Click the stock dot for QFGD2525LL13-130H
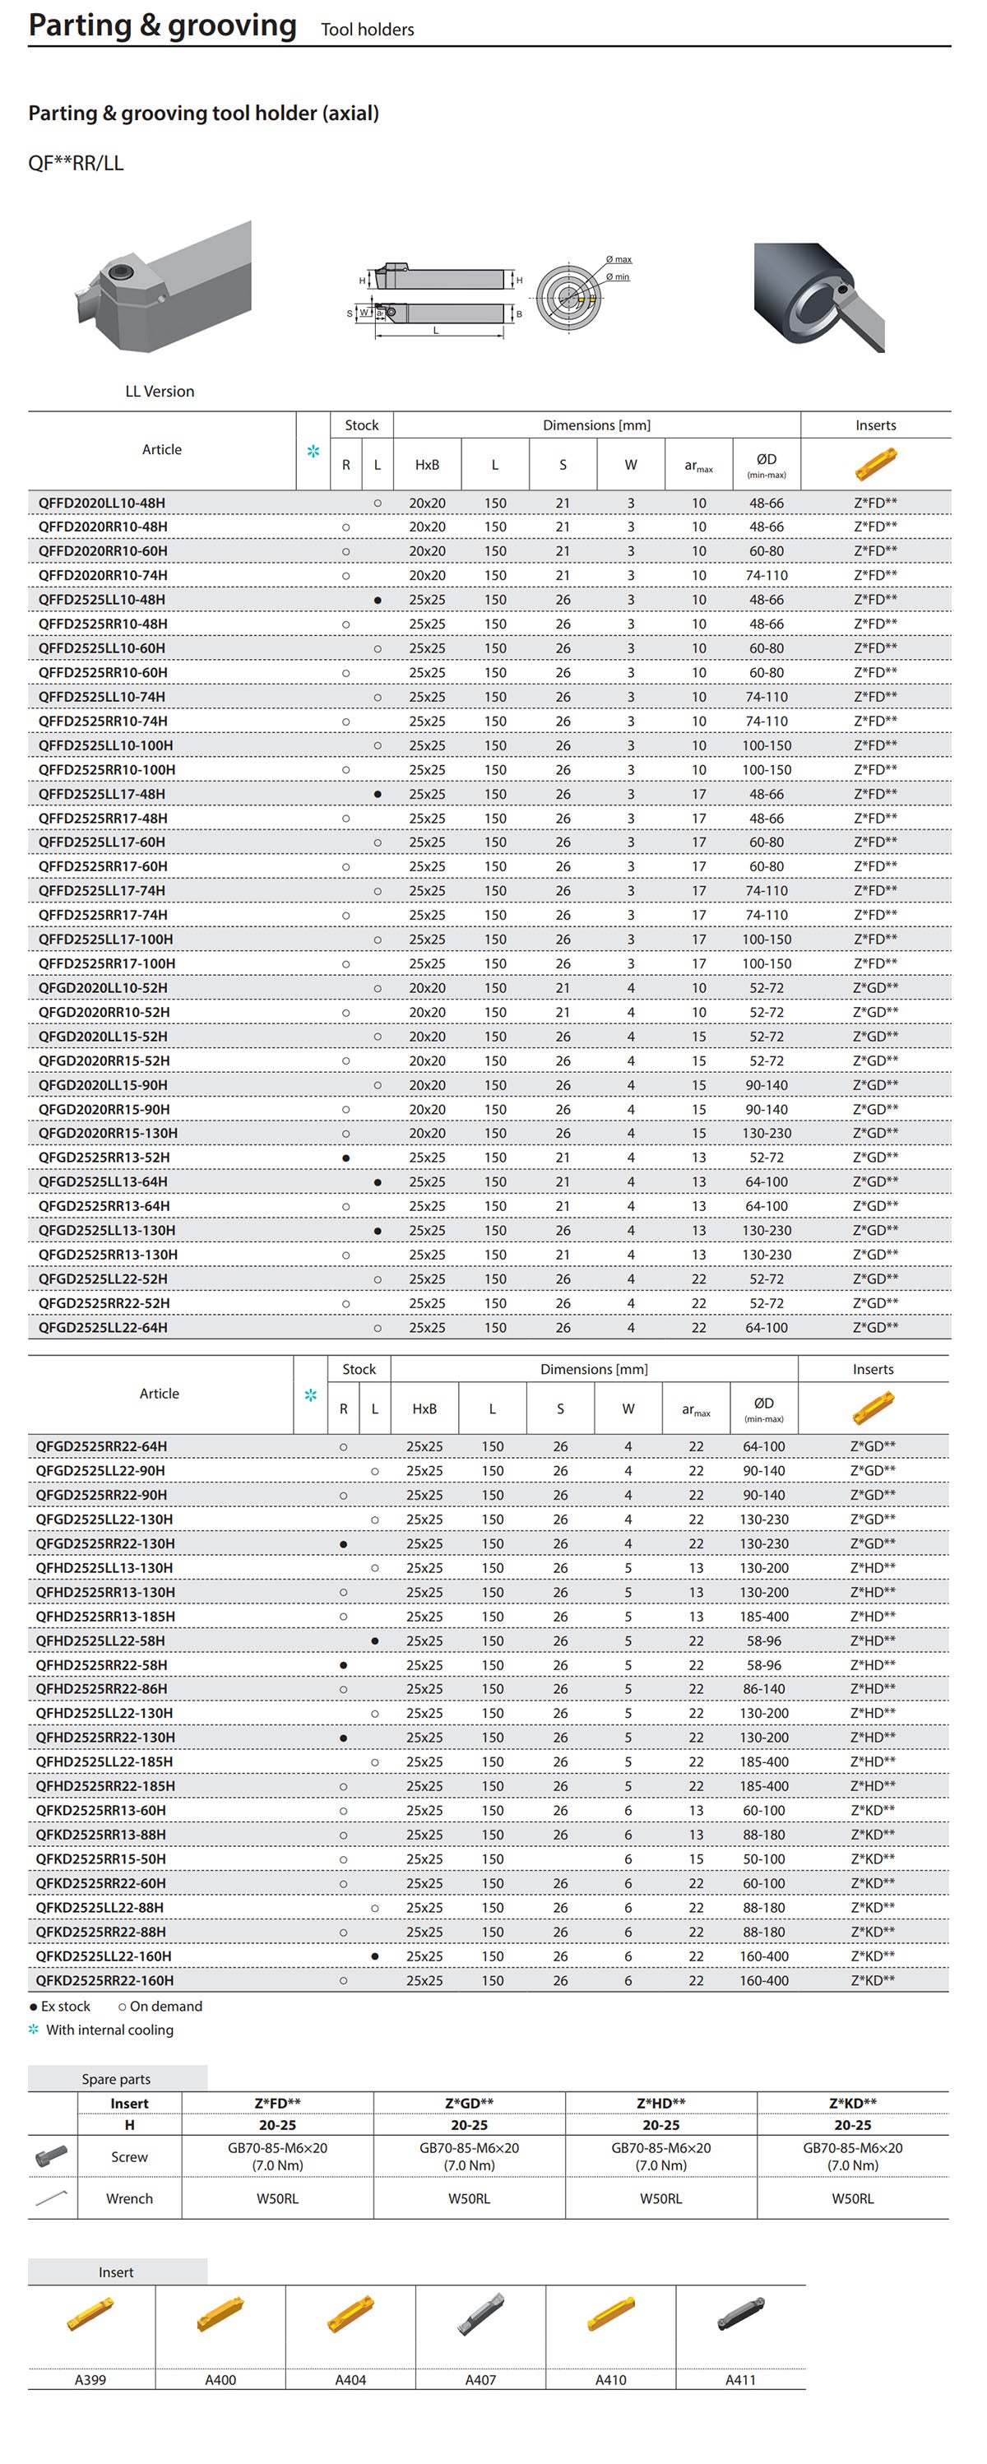The image size is (987, 2464). point(378,1230)
